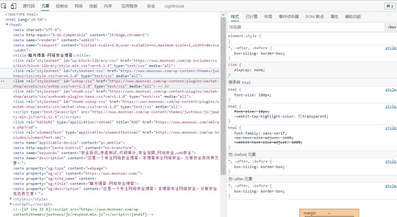Follow the html link after 继承自
Viewport: 397px width, 217px height.
pos(247,83)
